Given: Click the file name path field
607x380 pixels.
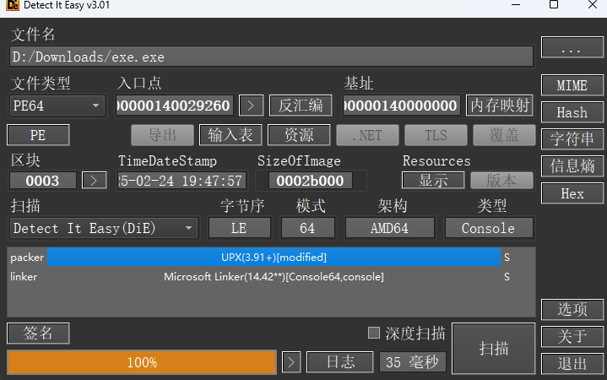Looking at the screenshot, I should [x=271, y=57].
